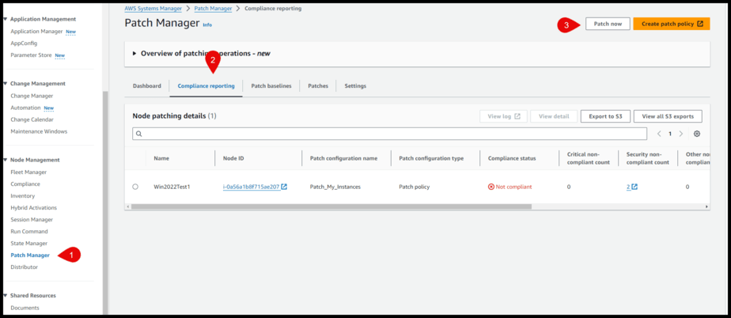The width and height of the screenshot is (731, 318).
Task: Click the Patch configuration type column header
Action: tap(431, 158)
